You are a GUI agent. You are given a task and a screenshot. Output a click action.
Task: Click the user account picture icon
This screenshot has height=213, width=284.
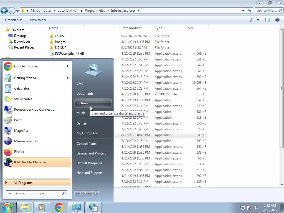(93, 70)
